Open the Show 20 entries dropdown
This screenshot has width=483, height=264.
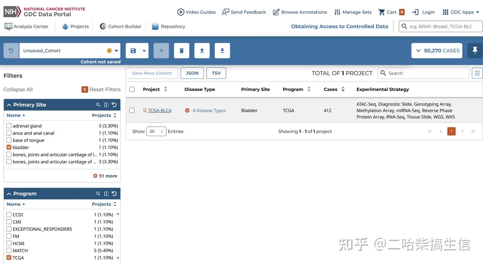156,131
